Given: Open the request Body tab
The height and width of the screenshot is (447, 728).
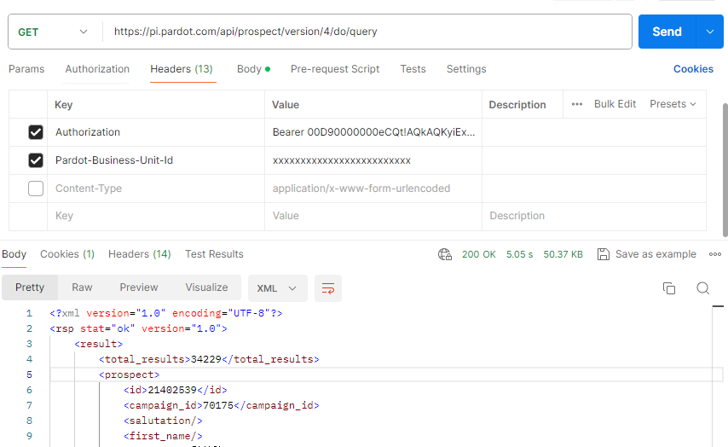Looking at the screenshot, I should 253,69.
